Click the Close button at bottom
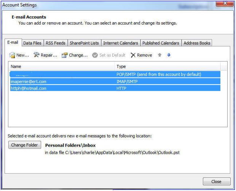This screenshot has height=191, width=236. pyautogui.click(x=216, y=182)
